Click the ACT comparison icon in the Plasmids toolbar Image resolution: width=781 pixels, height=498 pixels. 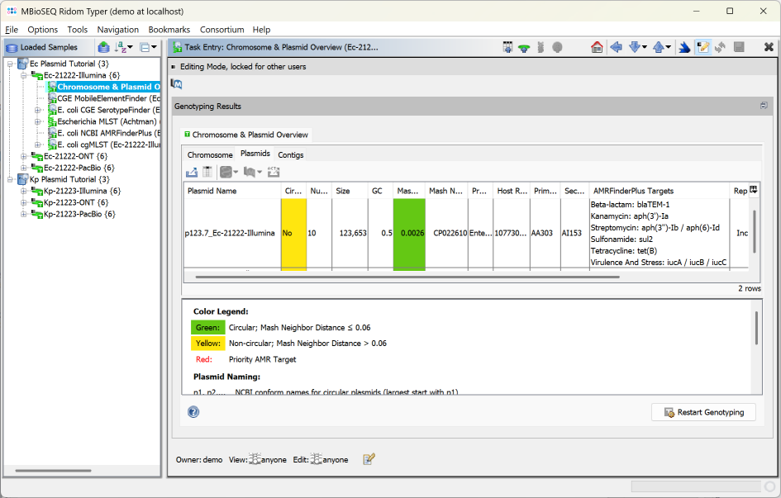click(274, 170)
